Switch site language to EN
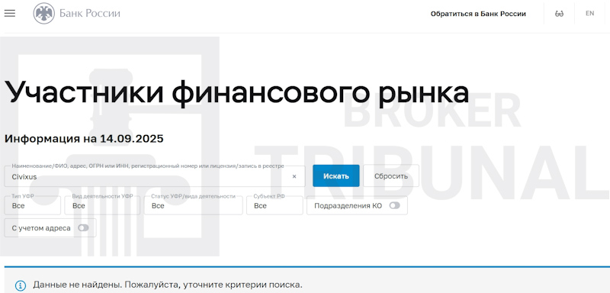 589,13
